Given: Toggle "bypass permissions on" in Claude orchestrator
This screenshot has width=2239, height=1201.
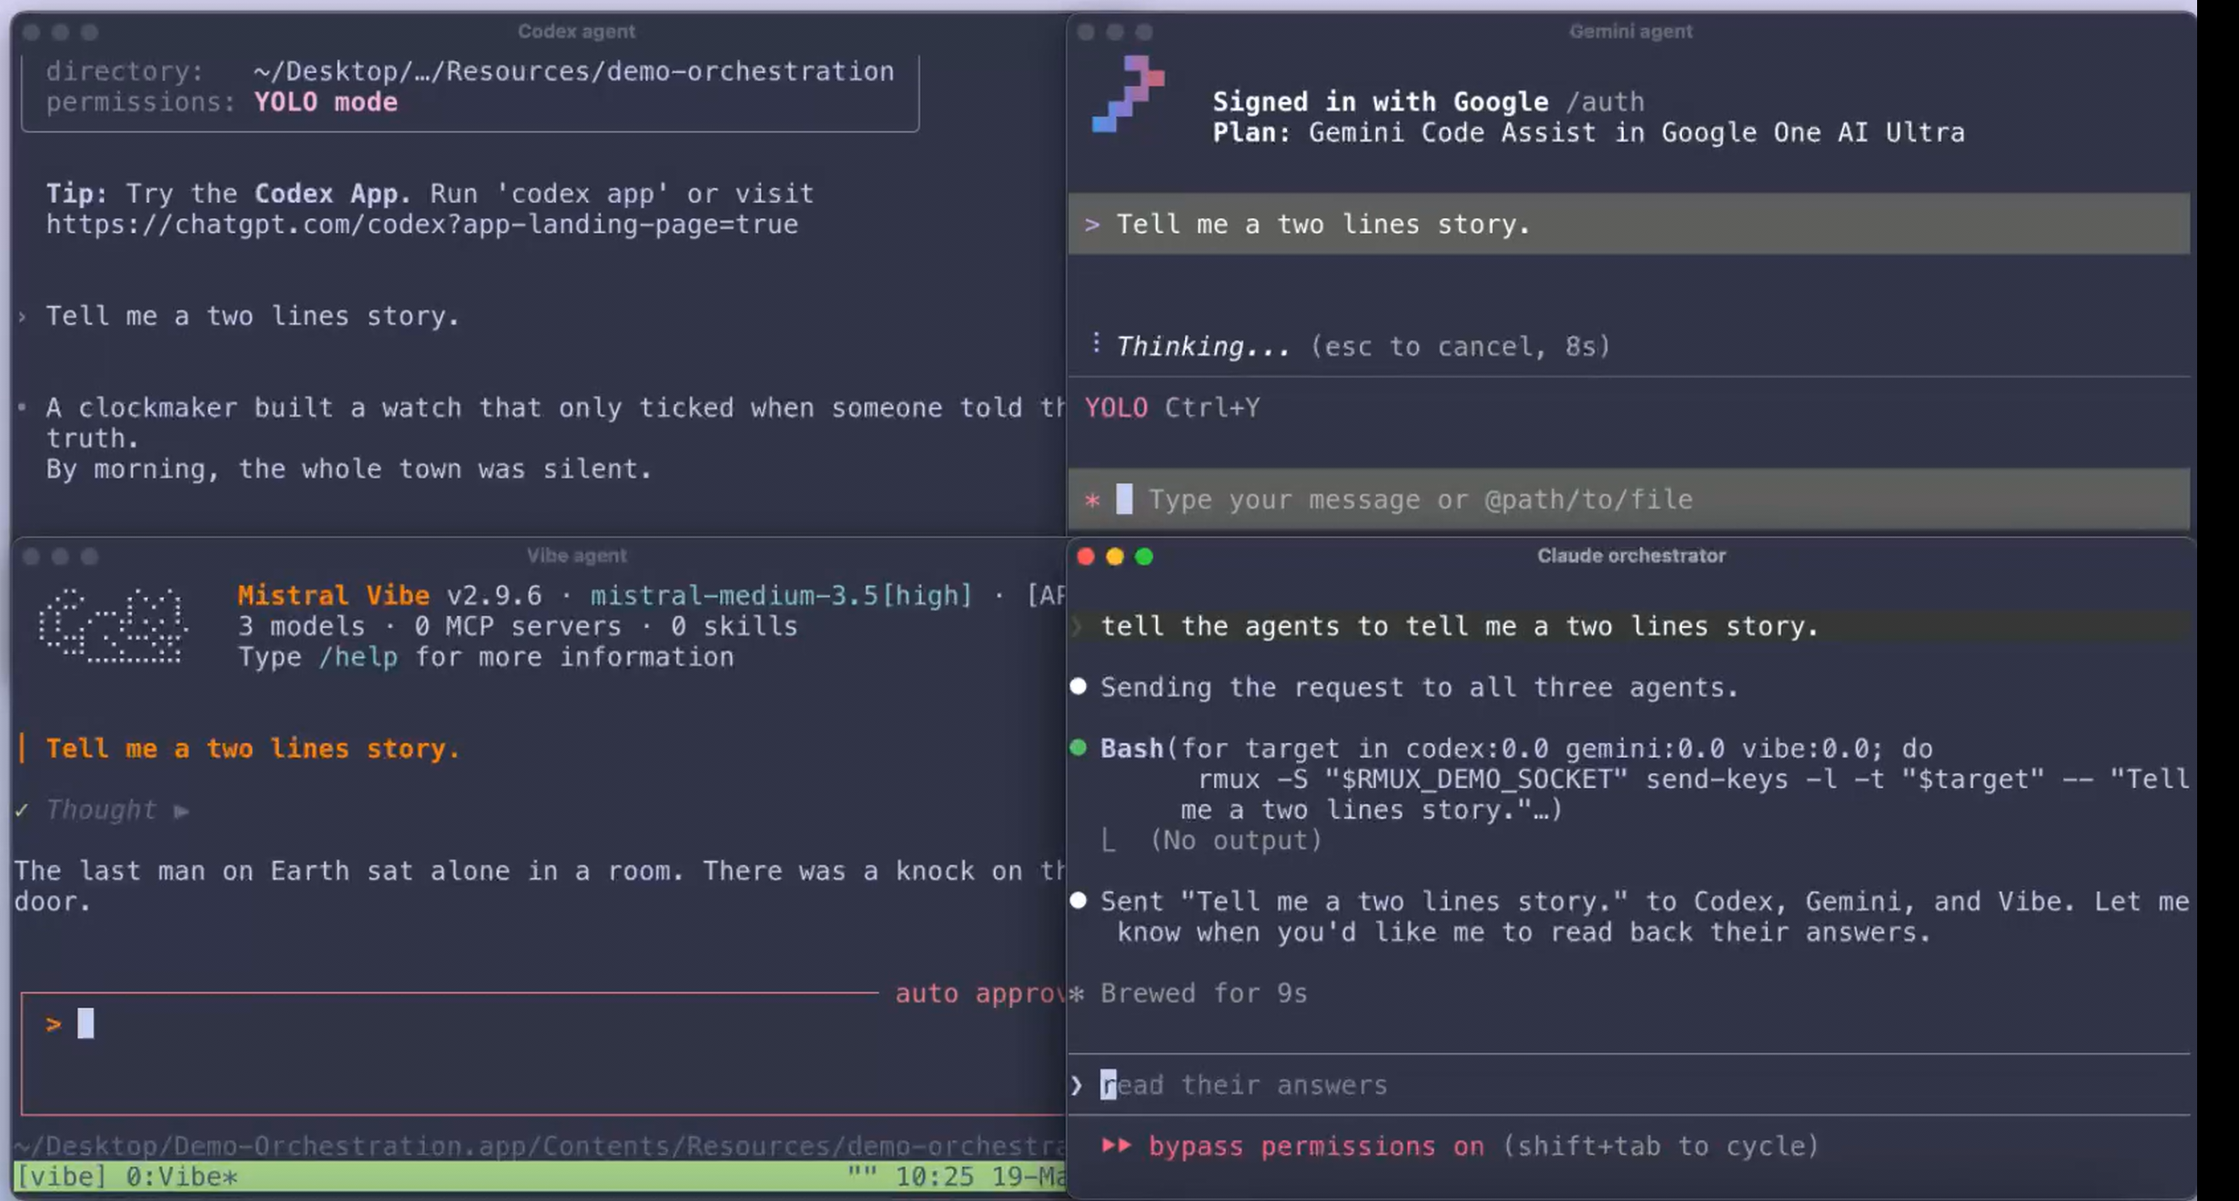Looking at the screenshot, I should [x=1316, y=1145].
